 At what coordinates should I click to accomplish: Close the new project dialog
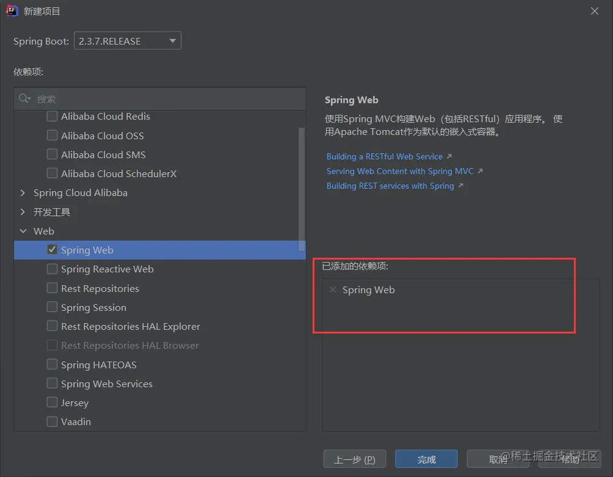pos(595,11)
